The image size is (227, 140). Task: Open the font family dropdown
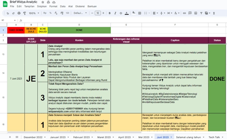click(x=80, y=13)
